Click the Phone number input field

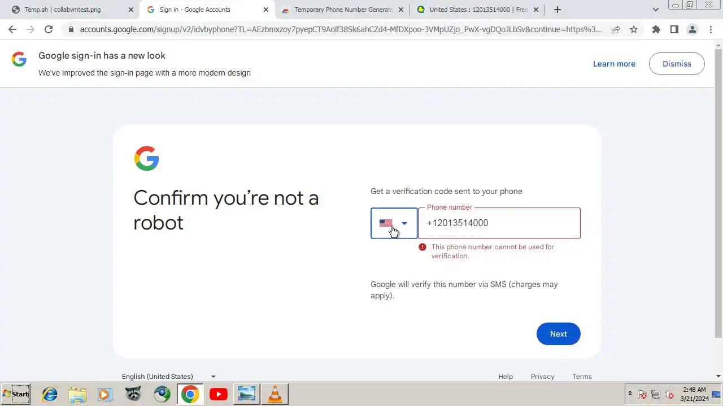[499, 223]
